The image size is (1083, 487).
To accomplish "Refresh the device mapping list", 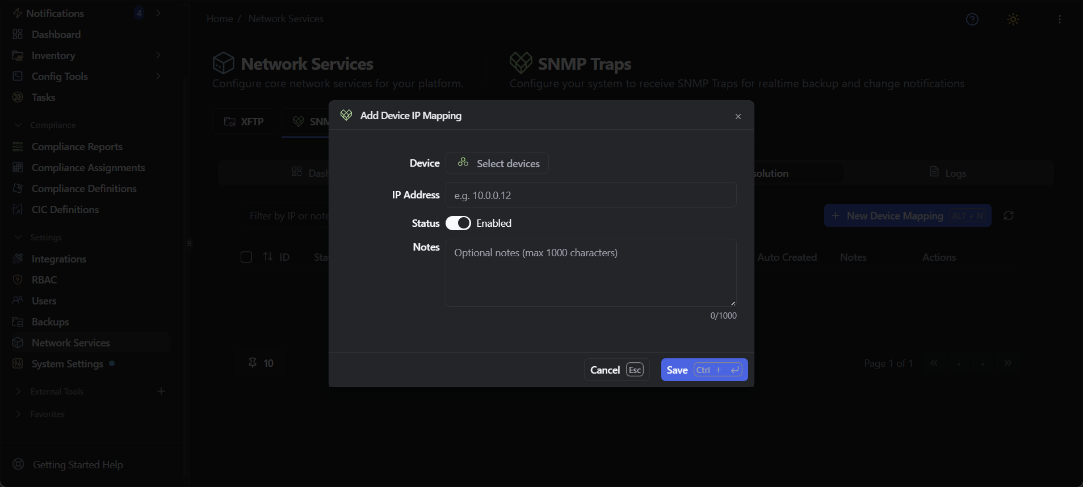I will [1009, 215].
